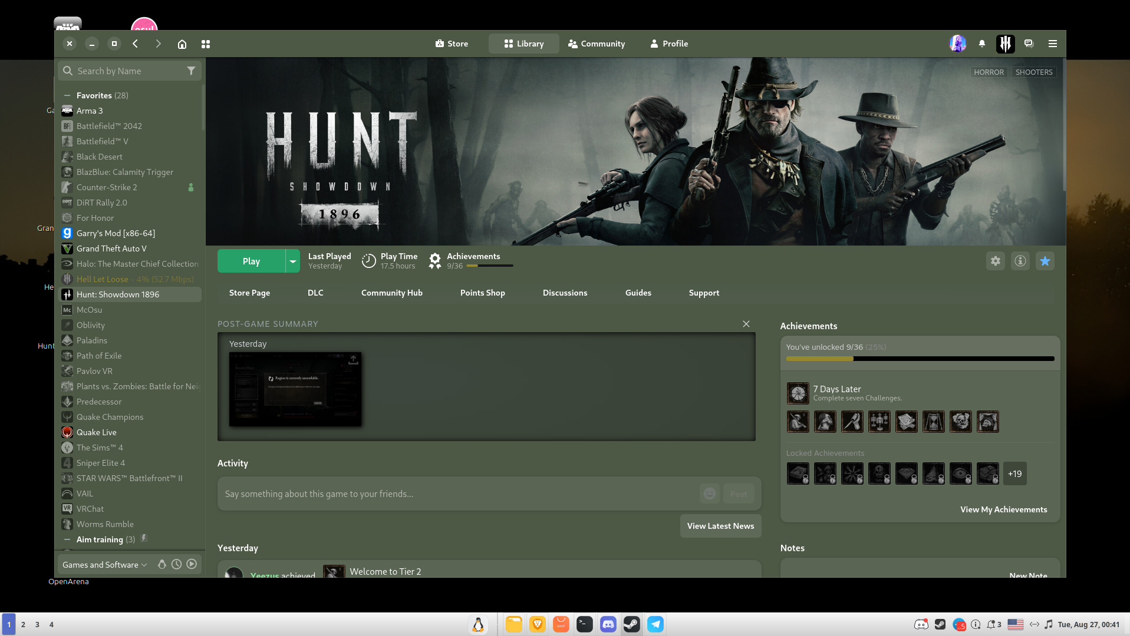Open the Play button dropdown arrow
The height and width of the screenshot is (636, 1130).
[x=292, y=261]
